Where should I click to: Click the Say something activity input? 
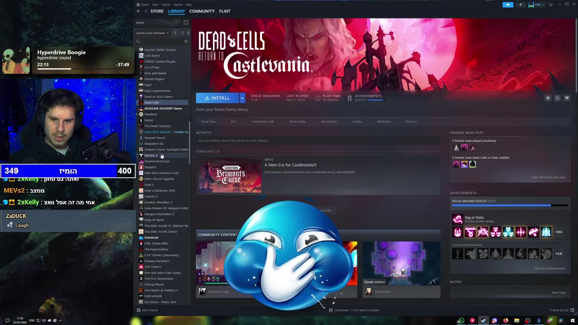coord(318,141)
